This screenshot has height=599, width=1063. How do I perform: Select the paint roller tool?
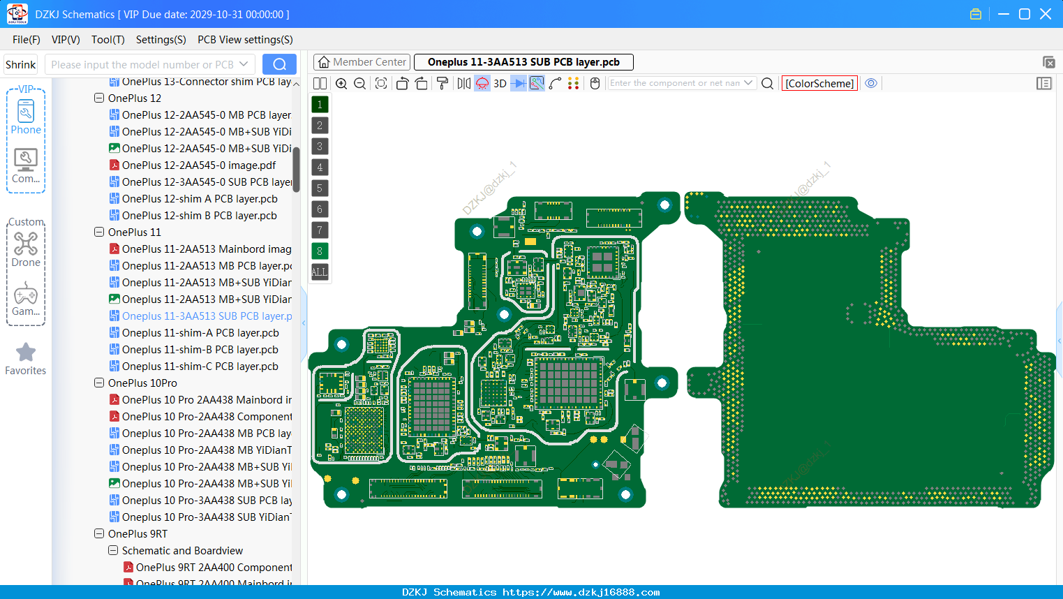pyautogui.click(x=443, y=83)
